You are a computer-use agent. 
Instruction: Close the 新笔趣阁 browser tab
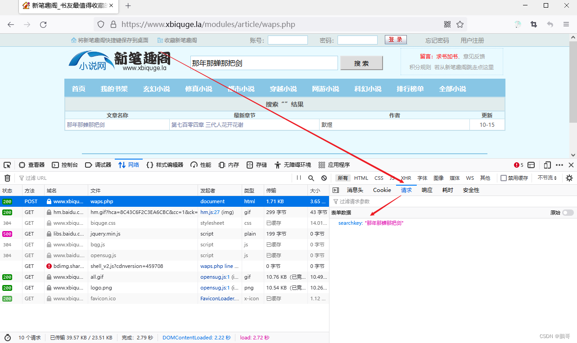pos(111,6)
